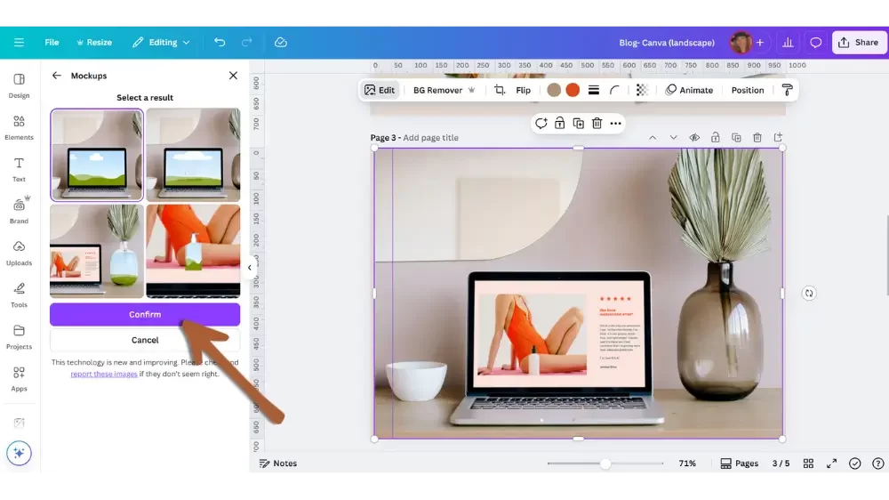The width and height of the screenshot is (889, 500).
Task: Open the Text sidebar tab
Action: (x=19, y=170)
